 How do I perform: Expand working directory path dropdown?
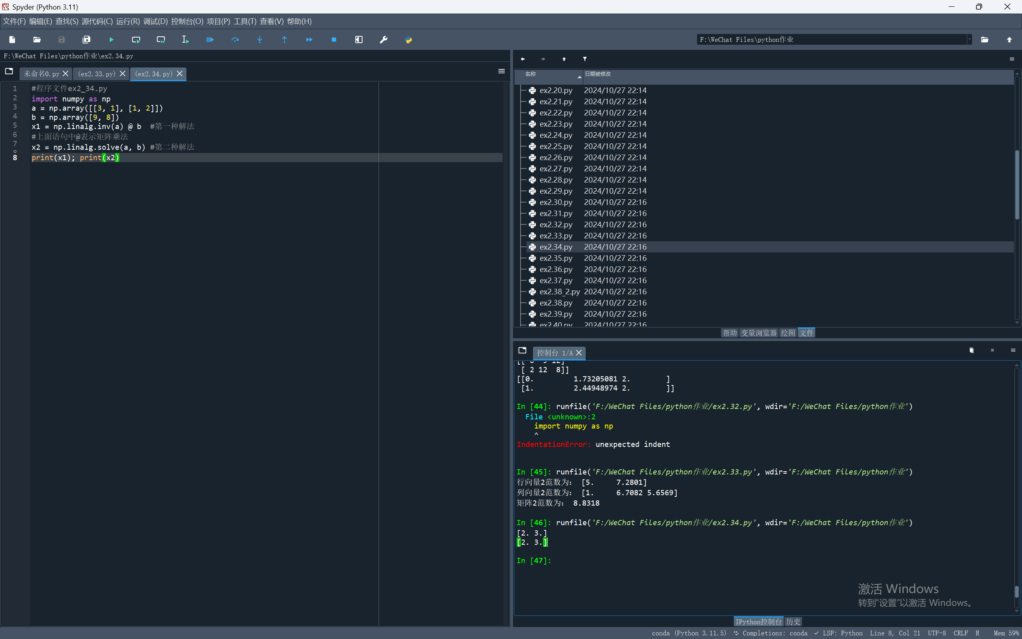969,40
